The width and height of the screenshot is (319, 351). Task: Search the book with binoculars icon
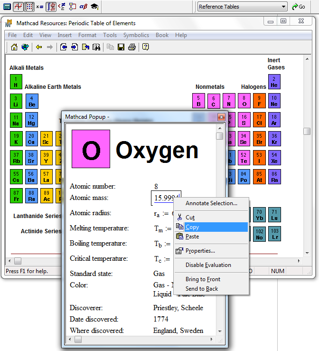coord(96,47)
